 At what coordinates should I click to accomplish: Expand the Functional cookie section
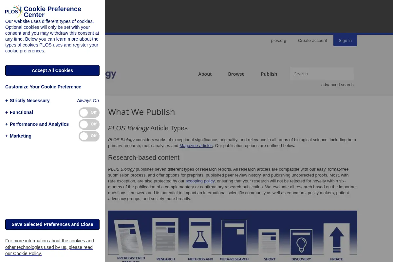tap(19, 112)
